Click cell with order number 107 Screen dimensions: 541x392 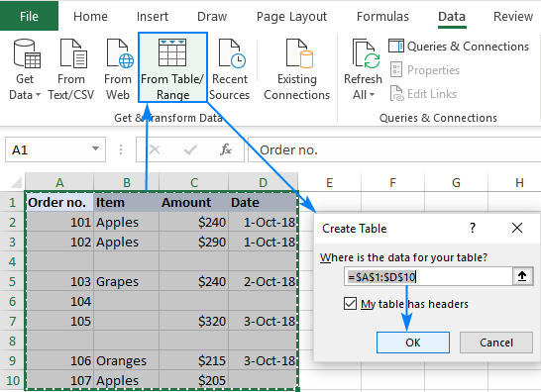tap(59, 380)
